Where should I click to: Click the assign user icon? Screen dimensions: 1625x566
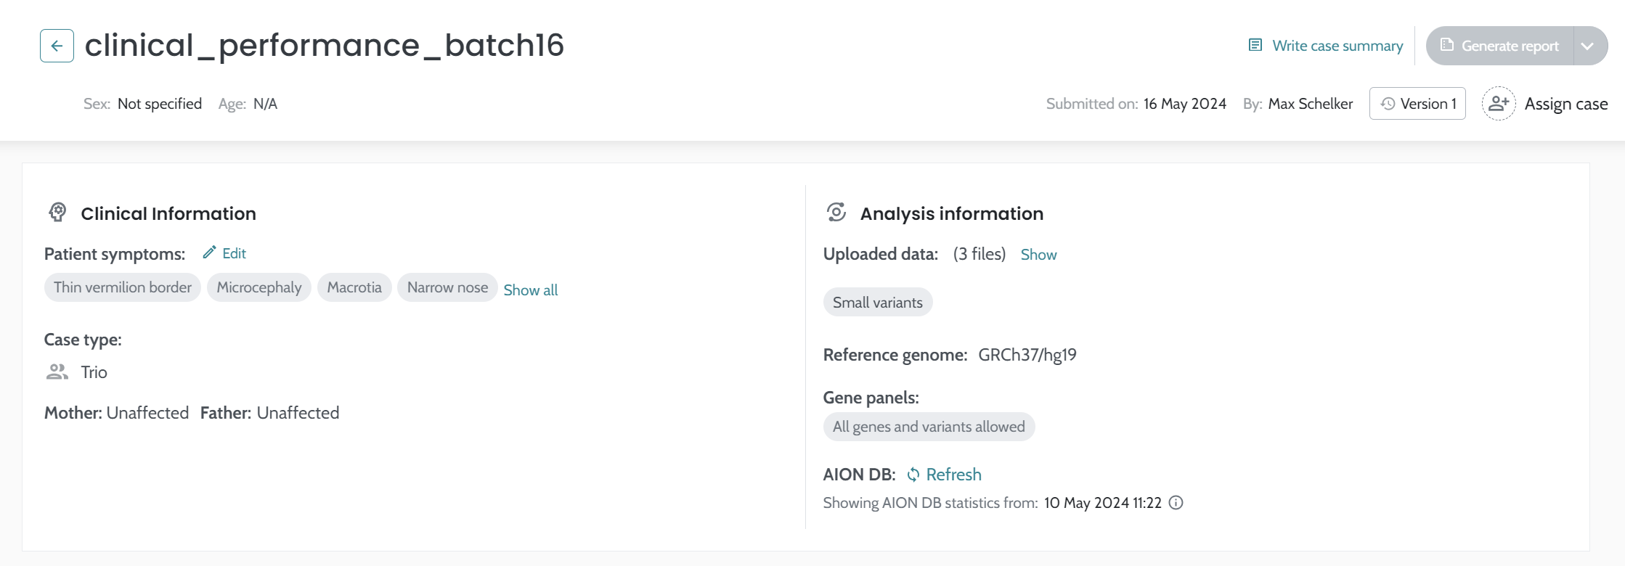[x=1498, y=104]
